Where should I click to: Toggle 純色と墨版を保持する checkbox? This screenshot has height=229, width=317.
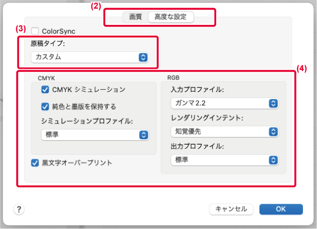[45, 107]
